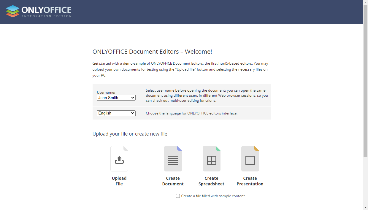
Task: Click 'Choose the language for ONLYOFFICE editors interface.' text
Action: (x=192, y=113)
